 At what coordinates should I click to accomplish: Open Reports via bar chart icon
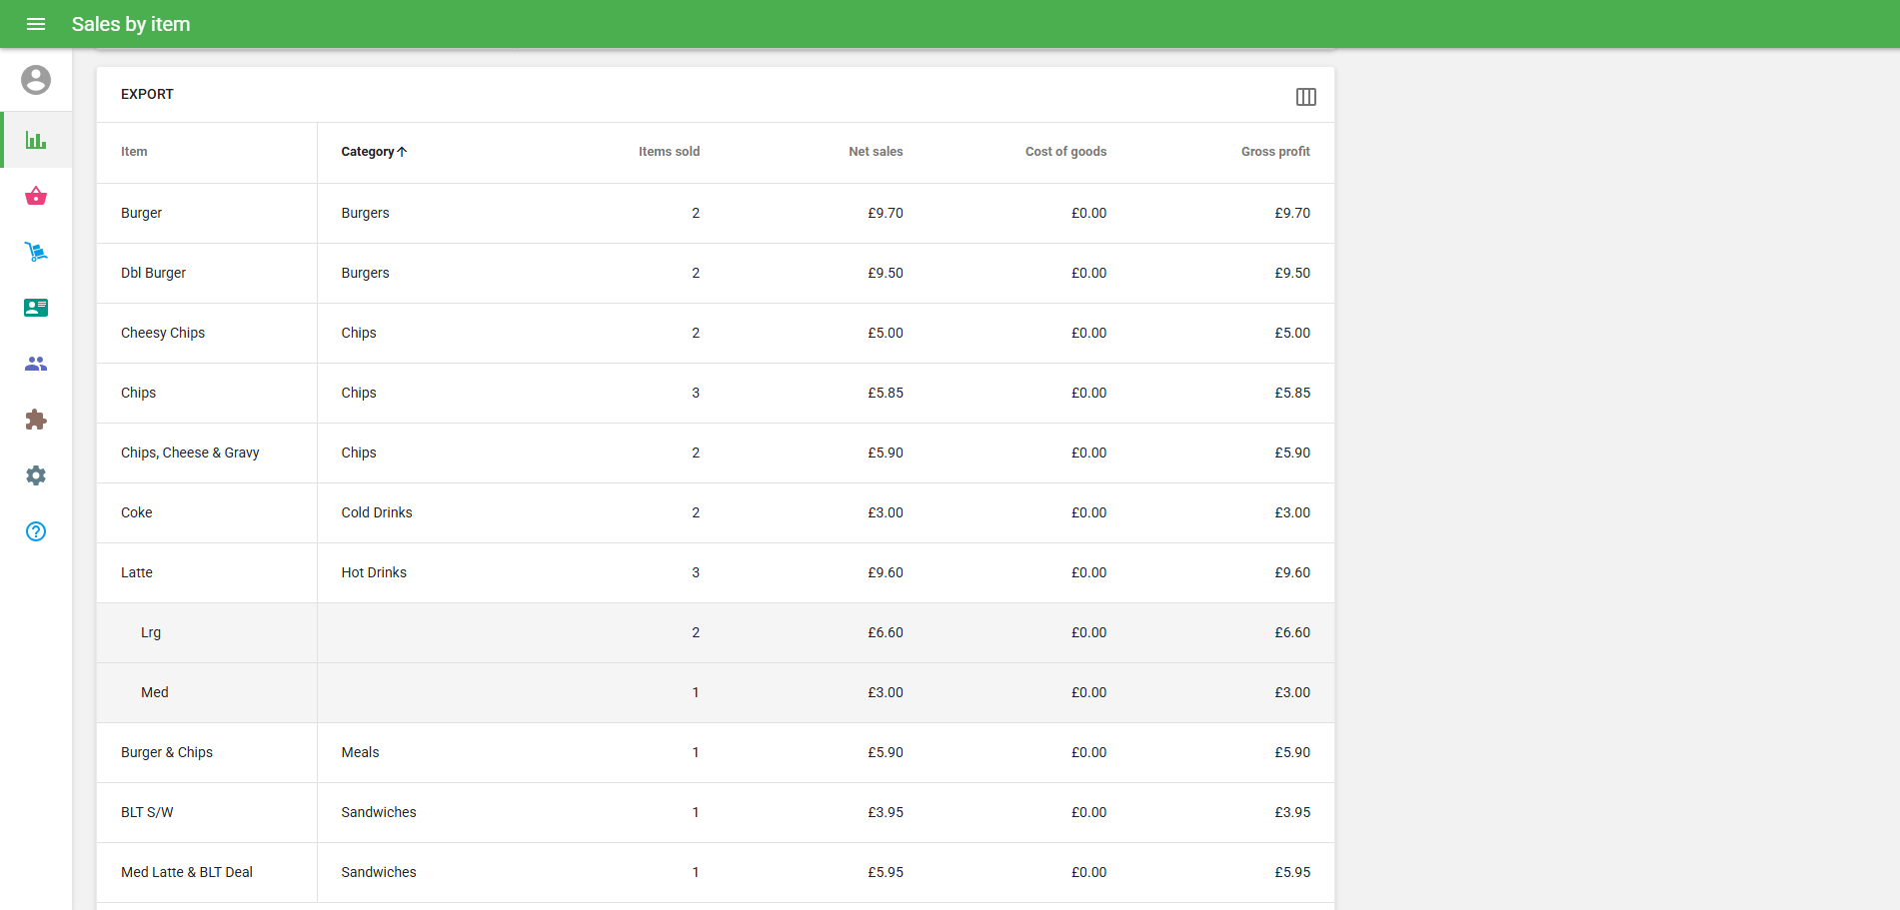(36, 140)
